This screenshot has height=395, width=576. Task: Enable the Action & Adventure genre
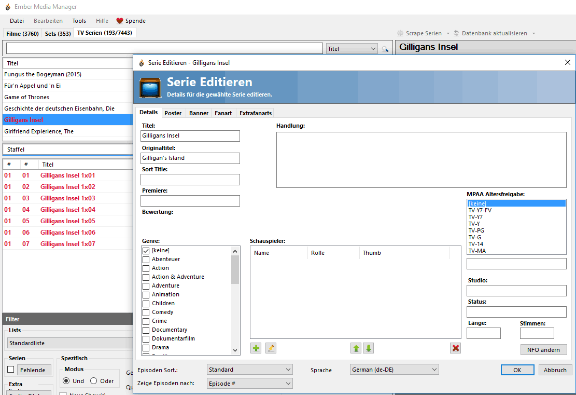(x=146, y=277)
